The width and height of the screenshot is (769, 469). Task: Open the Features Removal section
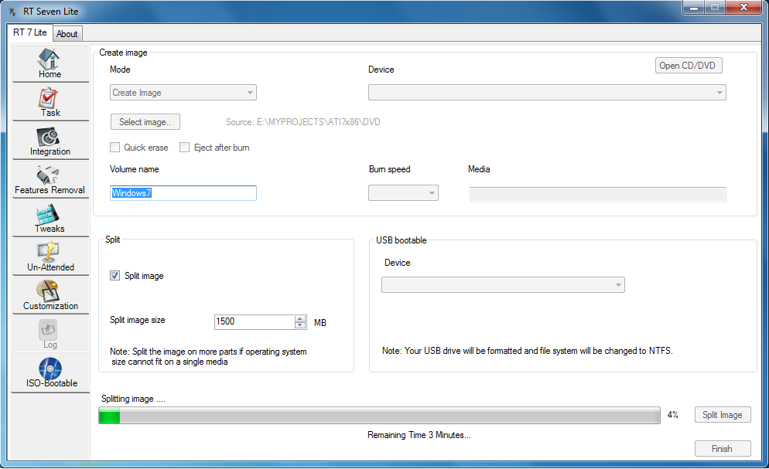(x=50, y=179)
